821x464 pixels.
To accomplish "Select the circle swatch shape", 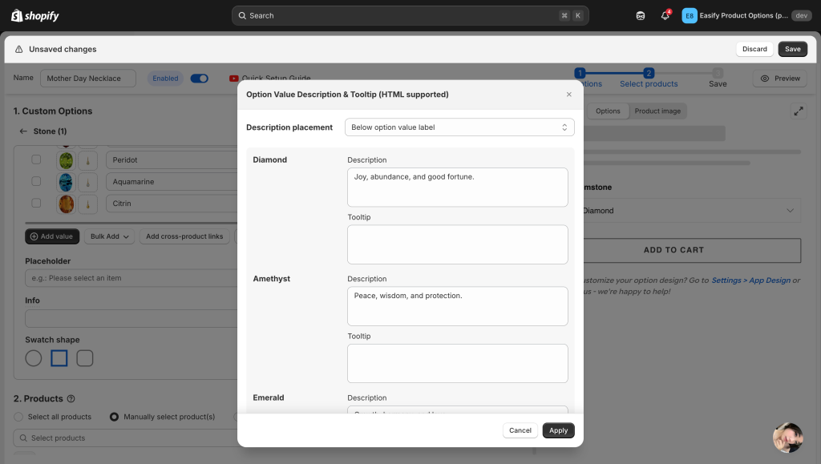I will (x=34, y=358).
